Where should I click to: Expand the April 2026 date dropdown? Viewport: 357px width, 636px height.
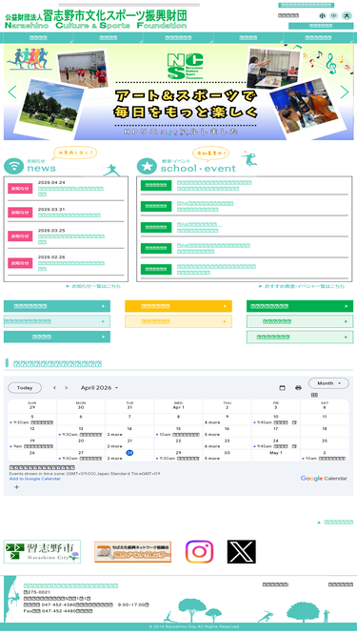[x=100, y=388]
